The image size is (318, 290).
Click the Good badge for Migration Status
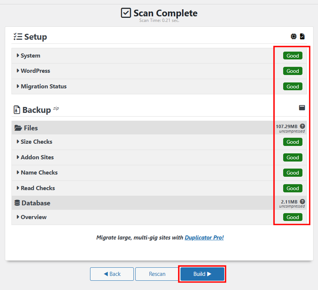(x=293, y=87)
